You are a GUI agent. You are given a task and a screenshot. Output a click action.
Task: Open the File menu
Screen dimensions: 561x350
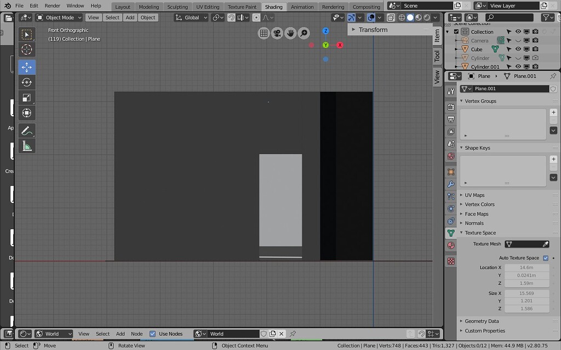[x=19, y=5]
